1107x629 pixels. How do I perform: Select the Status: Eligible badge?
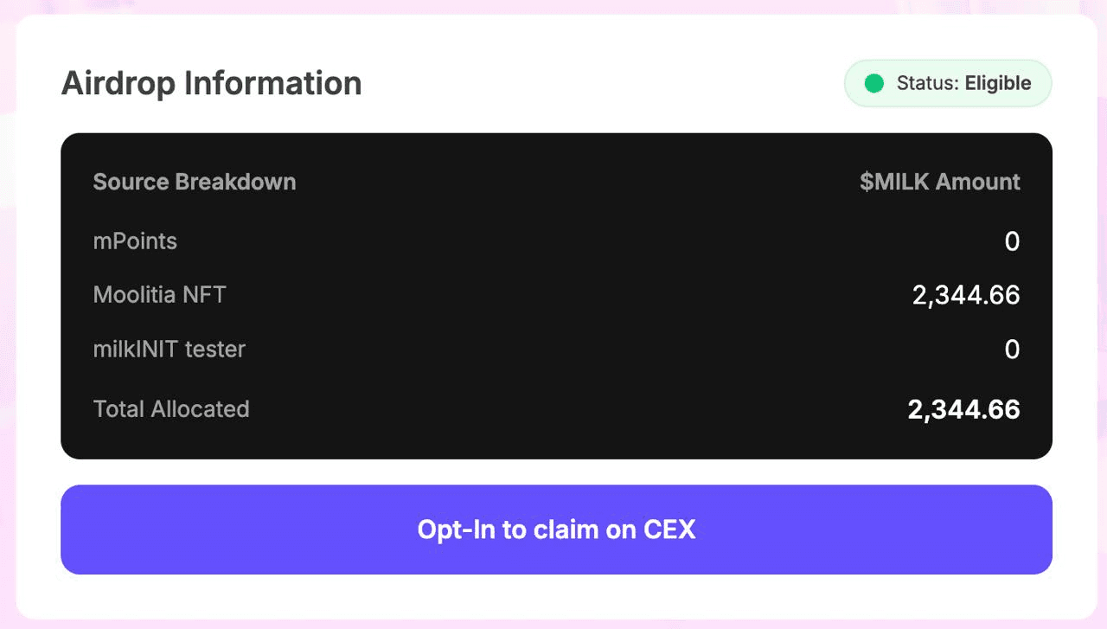[947, 83]
